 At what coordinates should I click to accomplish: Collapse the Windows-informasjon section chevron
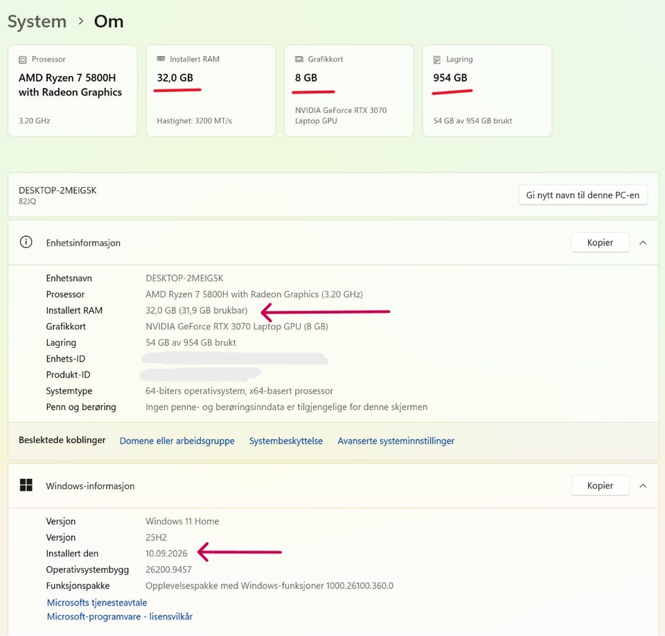(x=643, y=486)
